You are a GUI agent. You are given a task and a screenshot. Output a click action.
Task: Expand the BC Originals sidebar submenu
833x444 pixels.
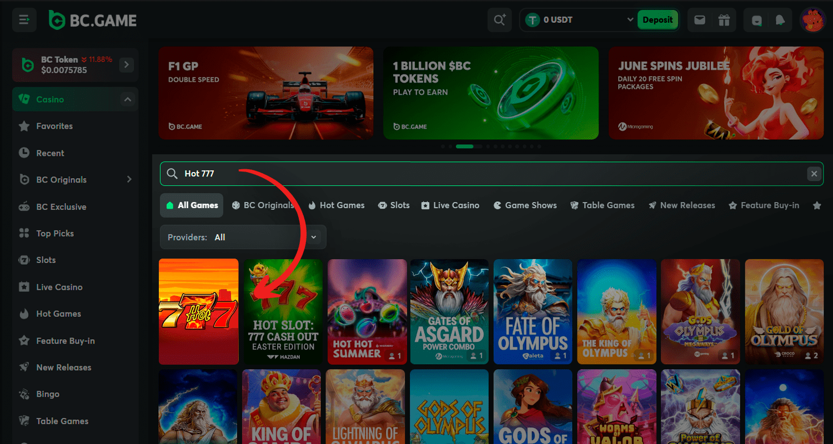(x=129, y=179)
